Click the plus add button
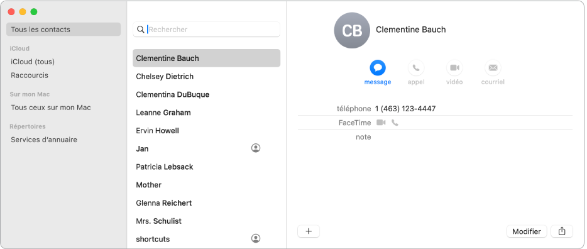Screen dimensions: 587x249 point(309,231)
